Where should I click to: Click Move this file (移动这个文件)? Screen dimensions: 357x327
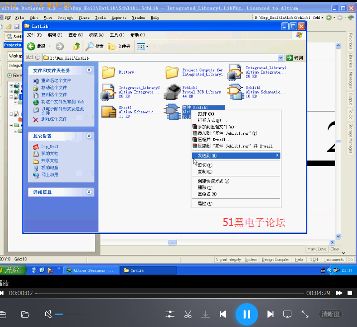pyautogui.click(x=54, y=87)
